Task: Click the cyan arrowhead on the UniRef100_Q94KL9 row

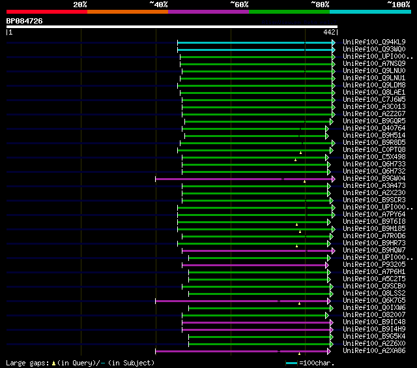Action: 334,42
